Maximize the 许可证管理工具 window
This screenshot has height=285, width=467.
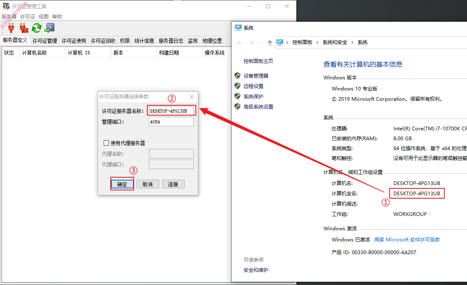268,6
